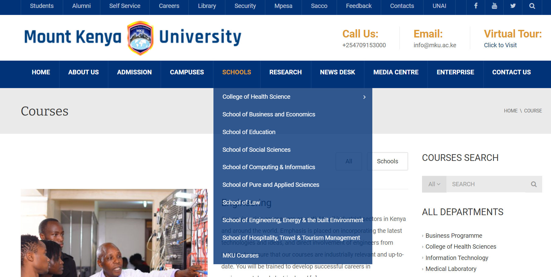This screenshot has width=551, height=277.
Task: Click the info@mku.ac.ke email address
Action: [435, 45]
